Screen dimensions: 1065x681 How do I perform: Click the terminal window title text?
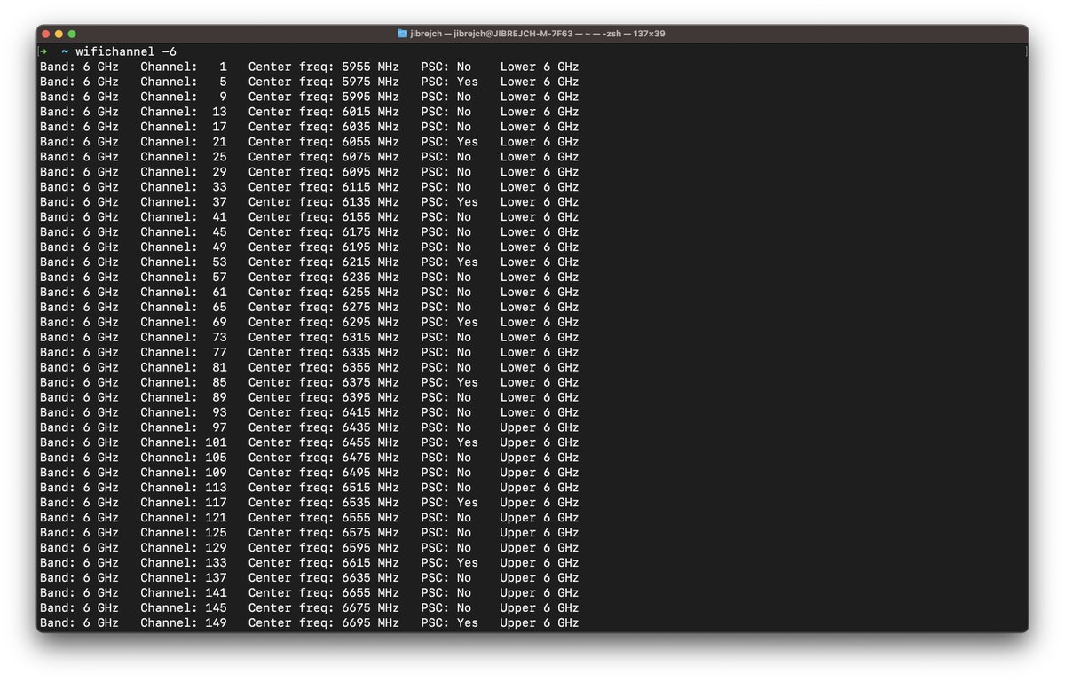(x=538, y=34)
